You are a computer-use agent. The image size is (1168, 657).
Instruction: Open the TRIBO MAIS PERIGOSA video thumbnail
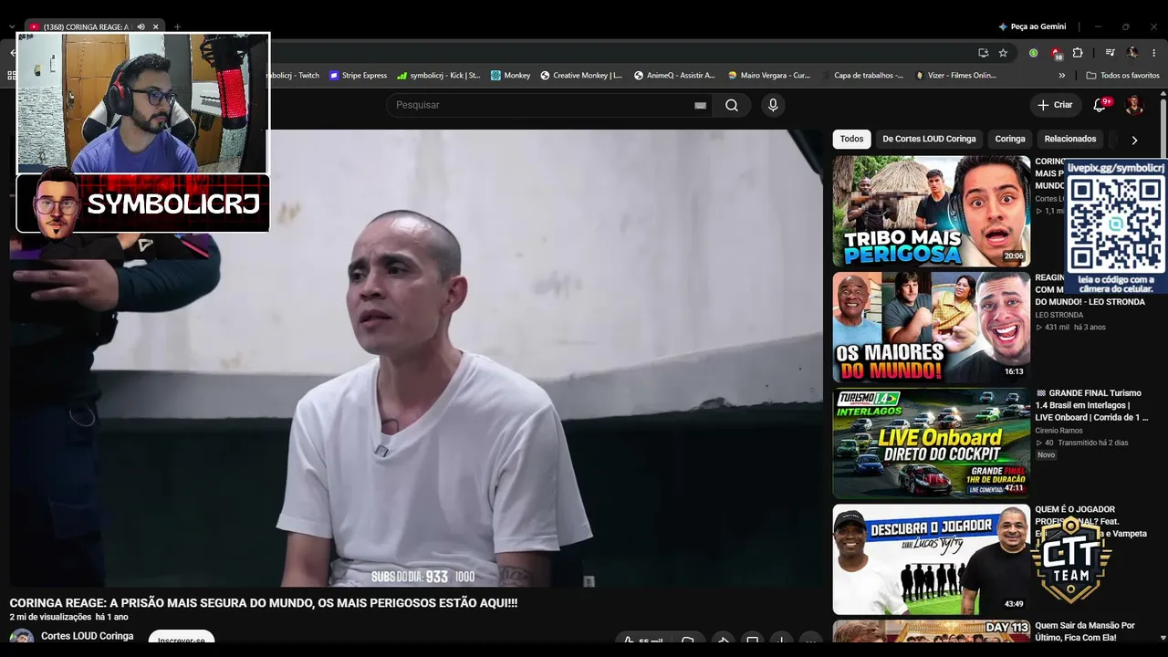coord(932,211)
